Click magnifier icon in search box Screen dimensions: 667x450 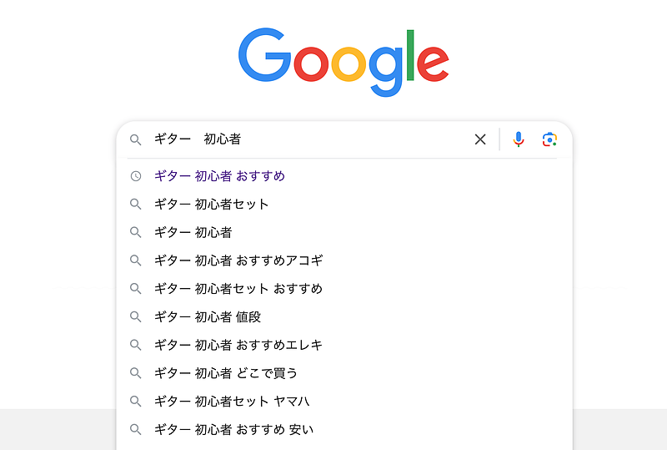[136, 139]
